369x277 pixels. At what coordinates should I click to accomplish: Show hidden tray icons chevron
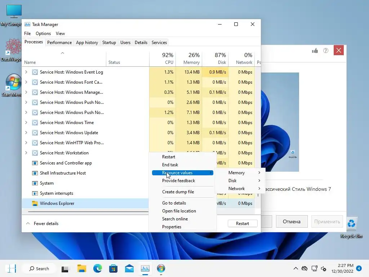click(x=295, y=268)
